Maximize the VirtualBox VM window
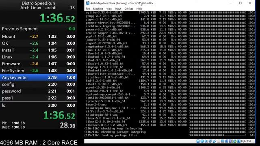The image size is (260, 146). 240,3
